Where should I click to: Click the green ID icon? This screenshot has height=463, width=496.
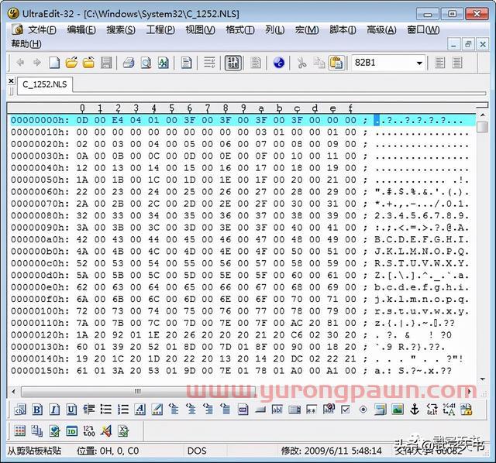pyautogui.click(x=71, y=431)
